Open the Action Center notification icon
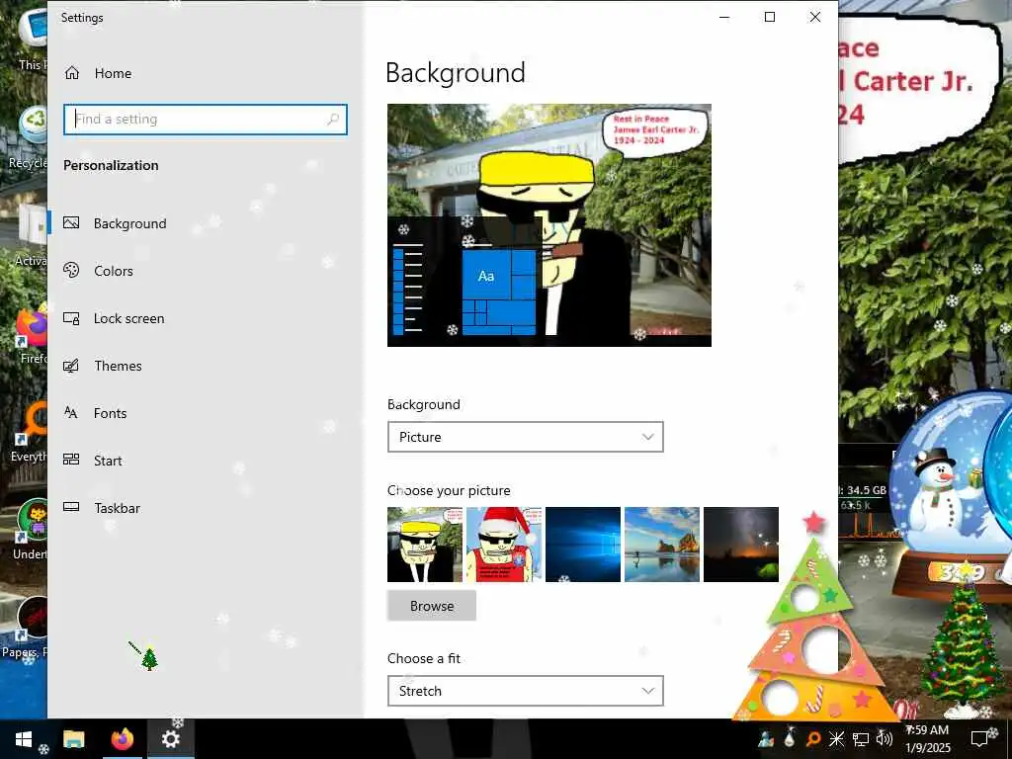The height and width of the screenshot is (759, 1012). pos(981,739)
